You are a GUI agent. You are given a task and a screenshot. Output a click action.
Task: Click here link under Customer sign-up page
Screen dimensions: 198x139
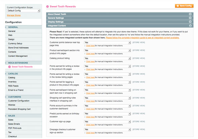pos(90,125)
